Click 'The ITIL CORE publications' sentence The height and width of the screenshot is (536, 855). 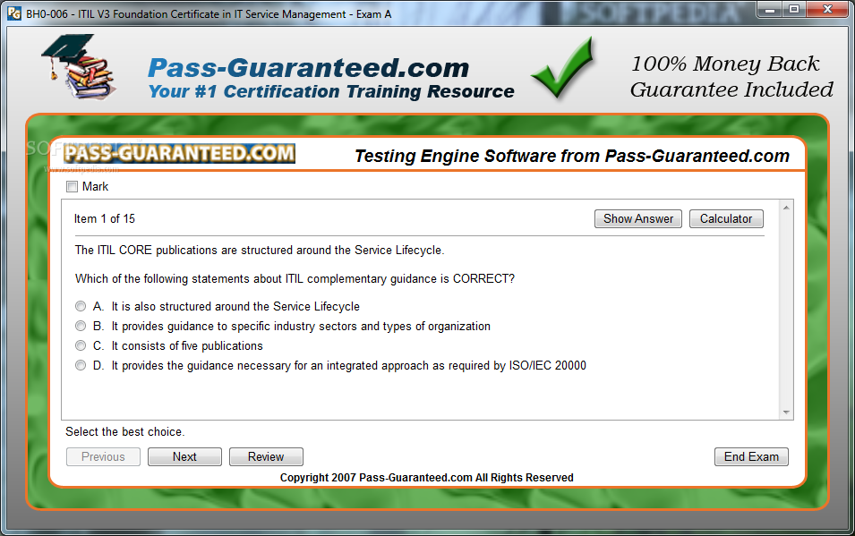coord(260,251)
